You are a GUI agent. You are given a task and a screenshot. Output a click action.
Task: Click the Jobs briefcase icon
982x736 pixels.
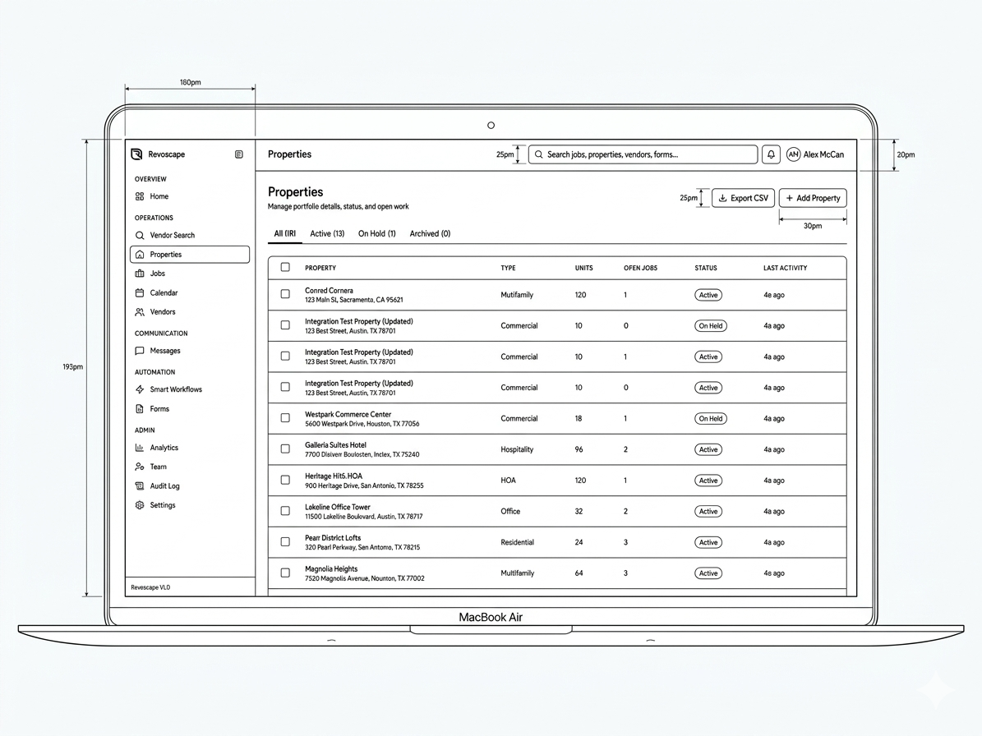(141, 273)
